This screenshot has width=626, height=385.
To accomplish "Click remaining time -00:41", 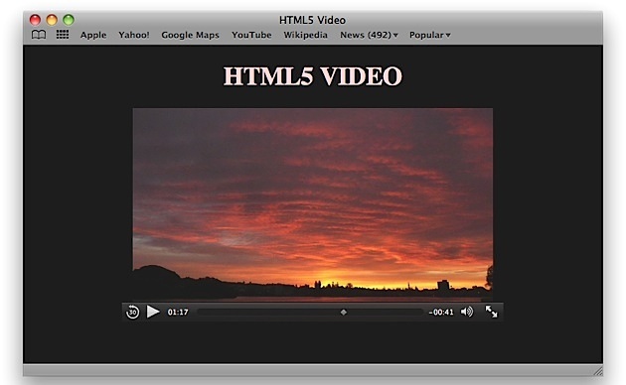I will click(x=441, y=313).
